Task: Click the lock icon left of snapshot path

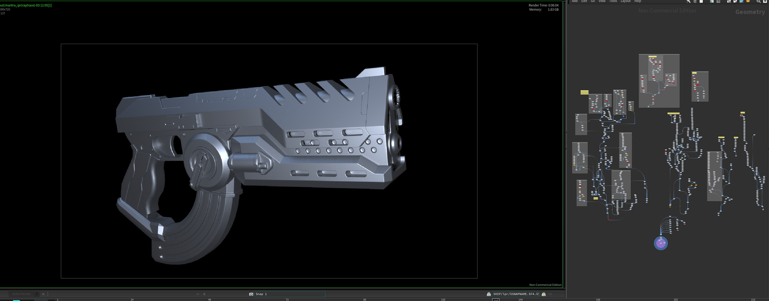Action: tap(489, 294)
